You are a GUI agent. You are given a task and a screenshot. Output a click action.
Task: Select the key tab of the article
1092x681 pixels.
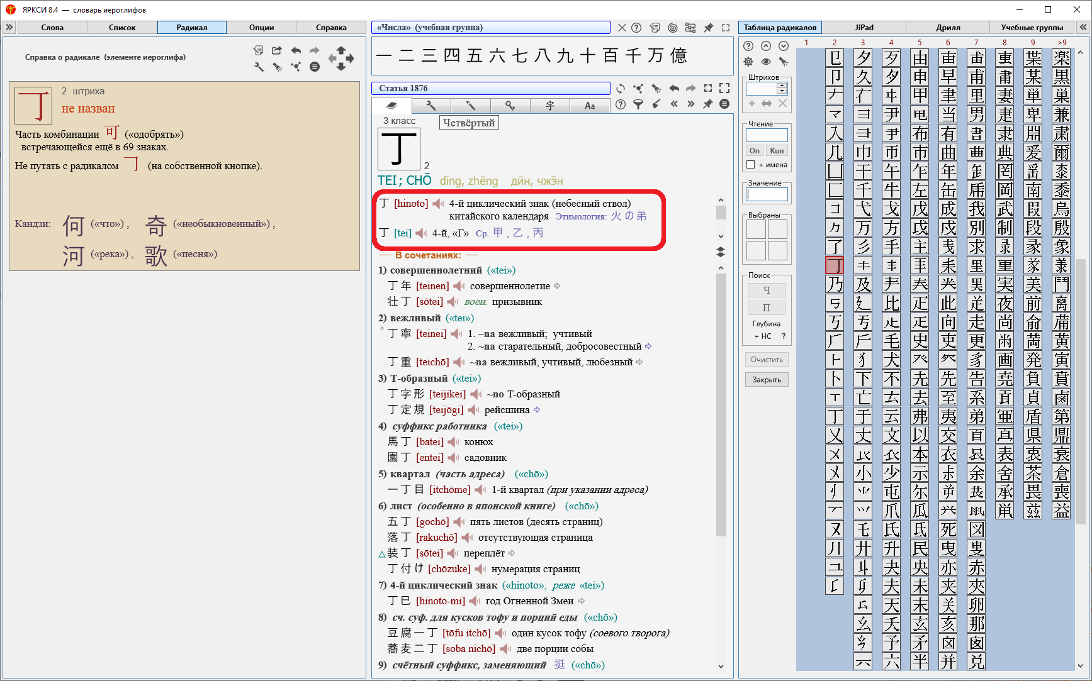pyautogui.click(x=510, y=106)
